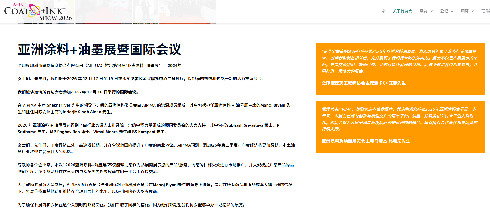The height and width of the screenshot is (210, 490).
Task: Expand the chevron next to 登记
Action: tap(452, 11)
